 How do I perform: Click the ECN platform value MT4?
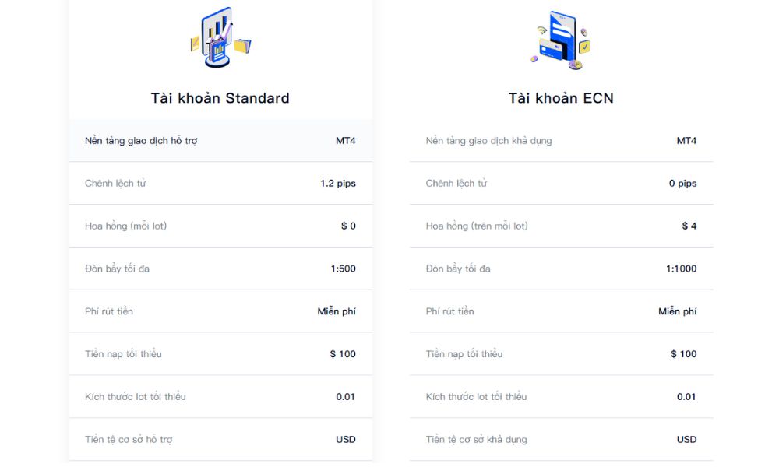pos(686,141)
